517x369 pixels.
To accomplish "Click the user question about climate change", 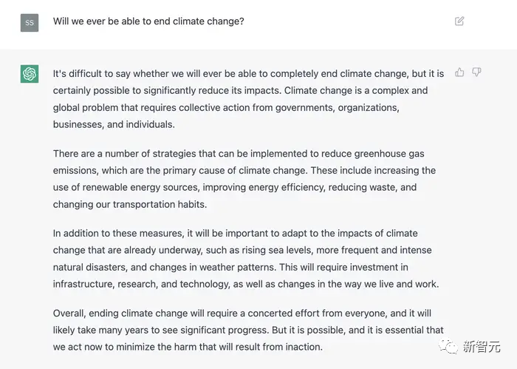I will pos(148,21).
